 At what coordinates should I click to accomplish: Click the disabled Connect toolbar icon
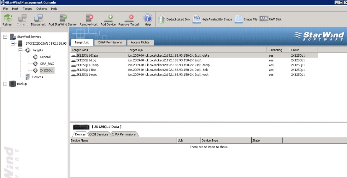[22, 18]
